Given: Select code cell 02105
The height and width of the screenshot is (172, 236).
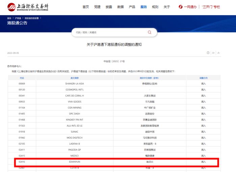Looking at the screenshot, I should (x=22, y=144).
